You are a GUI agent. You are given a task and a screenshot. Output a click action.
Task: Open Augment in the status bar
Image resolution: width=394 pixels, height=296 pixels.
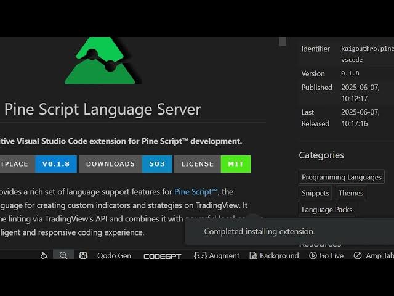pyautogui.click(x=217, y=255)
